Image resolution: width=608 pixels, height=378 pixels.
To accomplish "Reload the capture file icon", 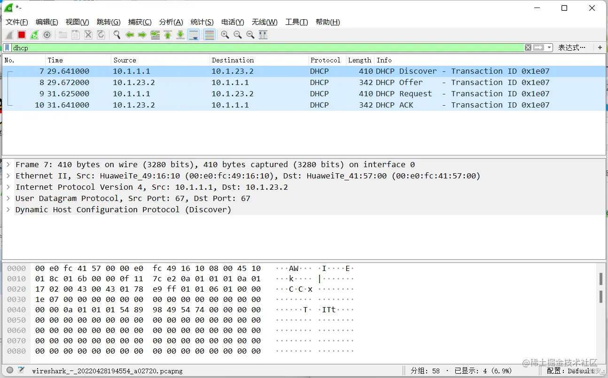I will pos(101,35).
